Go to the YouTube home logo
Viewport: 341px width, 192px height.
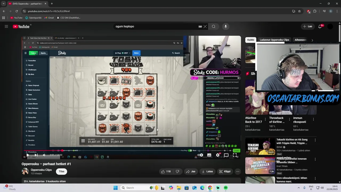point(21,26)
